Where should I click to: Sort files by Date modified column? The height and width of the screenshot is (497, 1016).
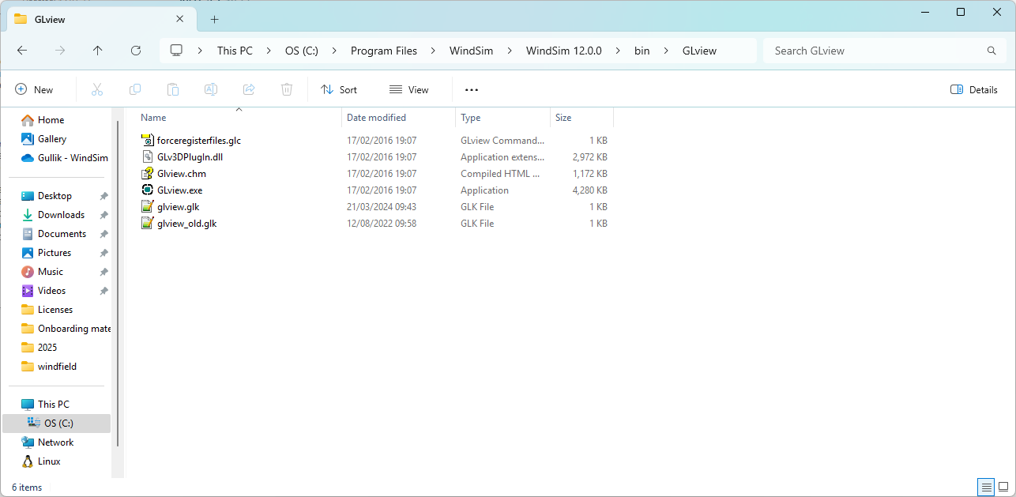pos(376,118)
